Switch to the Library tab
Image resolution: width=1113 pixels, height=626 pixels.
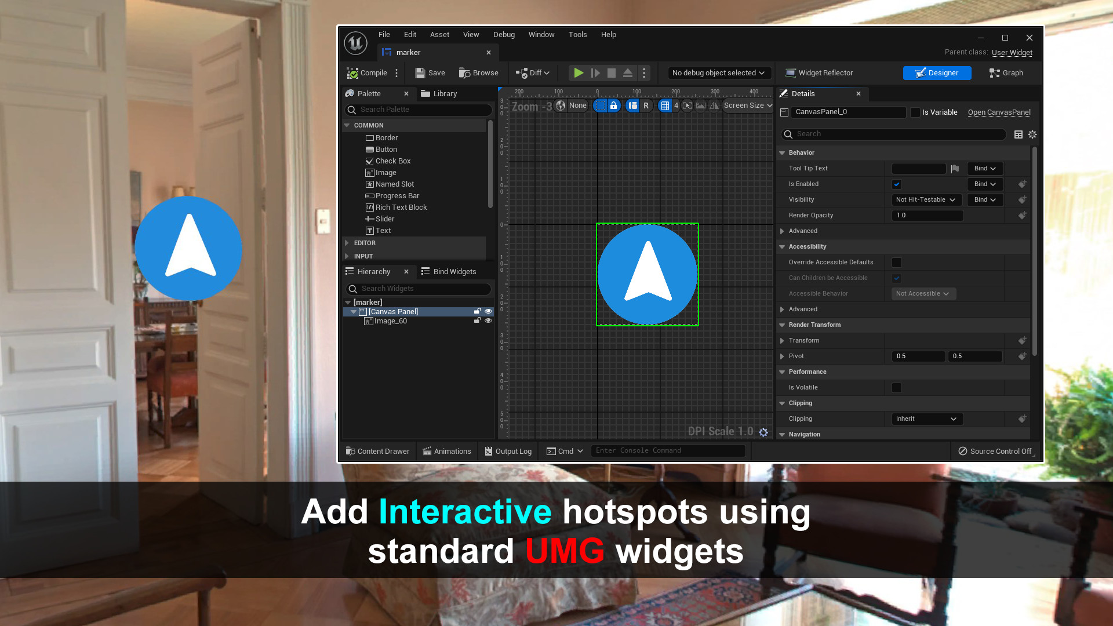[445, 93]
